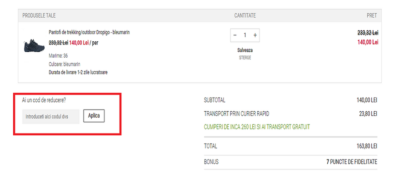The width and height of the screenshot is (409, 184).
Task: Decrease quantity with the minus button
Action: click(x=235, y=35)
